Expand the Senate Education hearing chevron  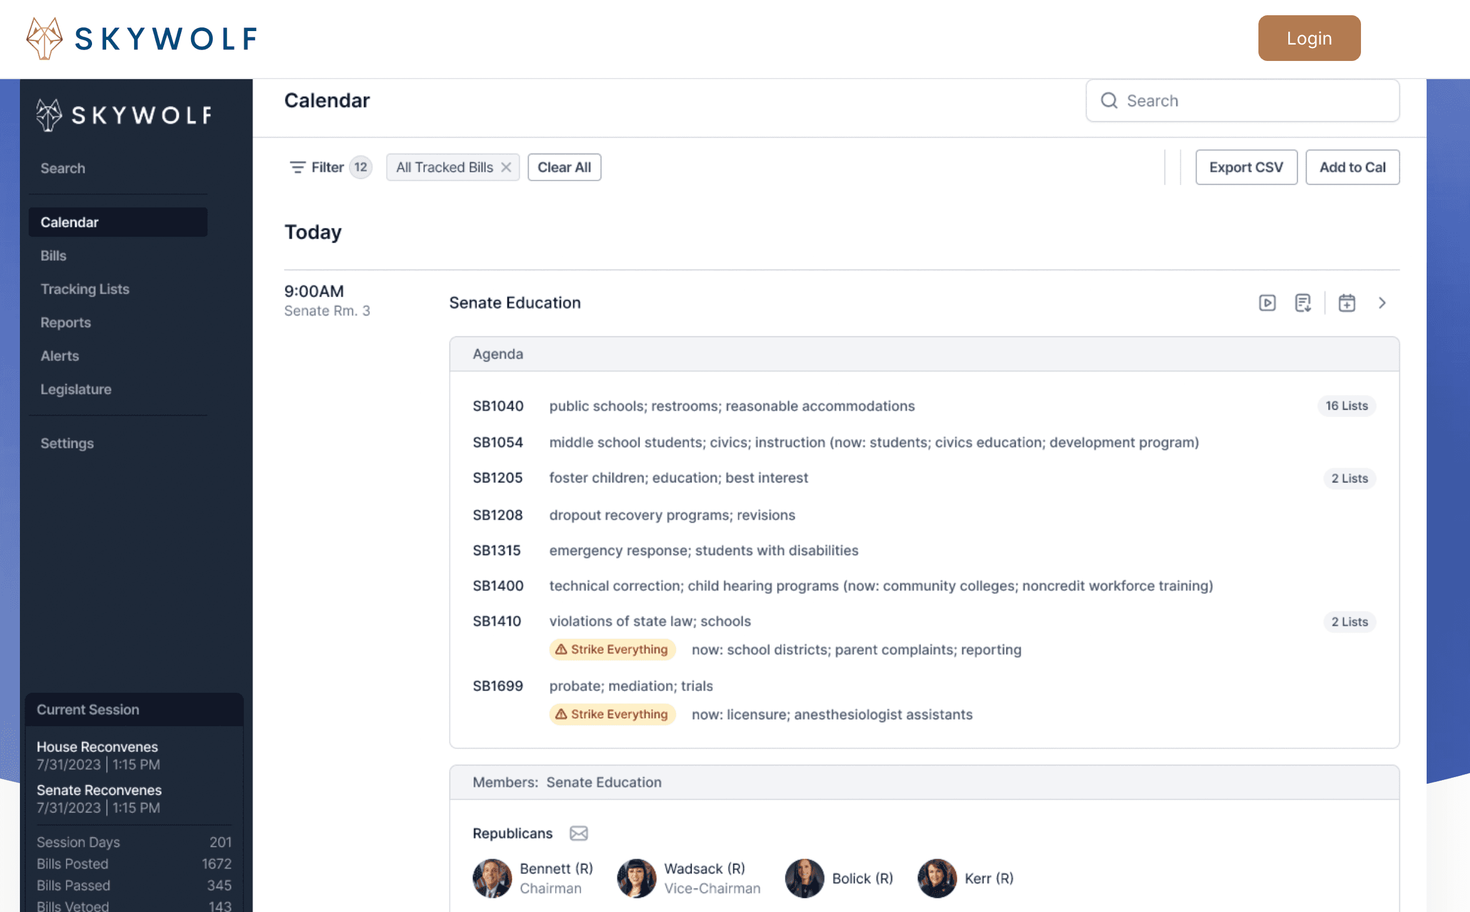[1382, 303]
